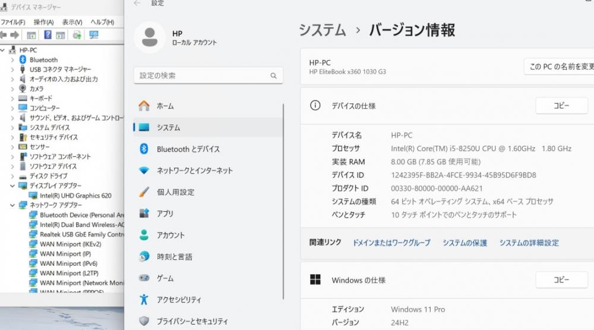Click the help icon in Device Manager toolbar
This screenshot has height=330, width=594.
click(48, 35)
